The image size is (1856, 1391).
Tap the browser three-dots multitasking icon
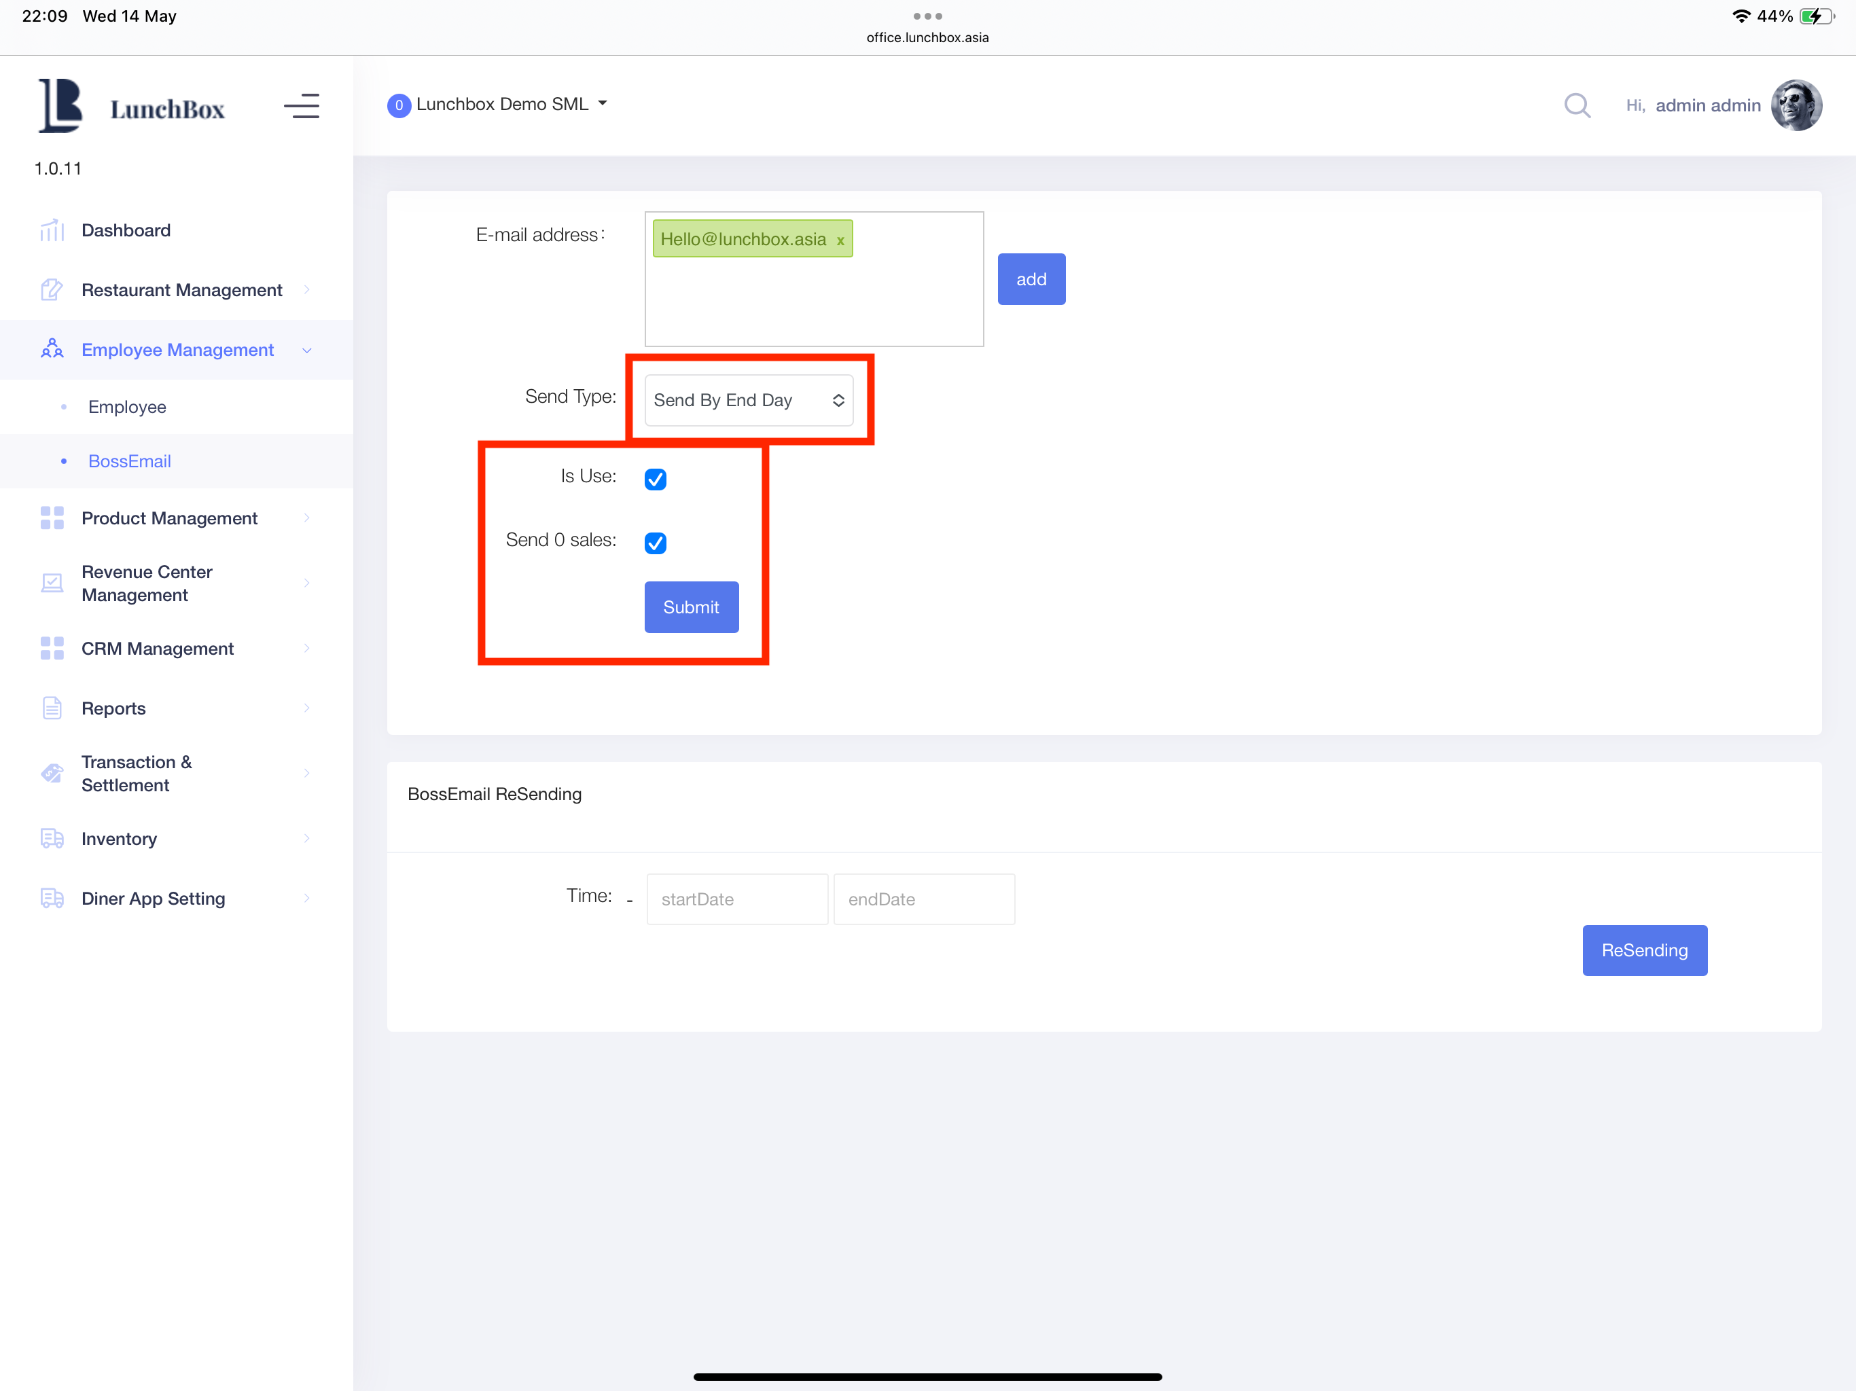927,16
